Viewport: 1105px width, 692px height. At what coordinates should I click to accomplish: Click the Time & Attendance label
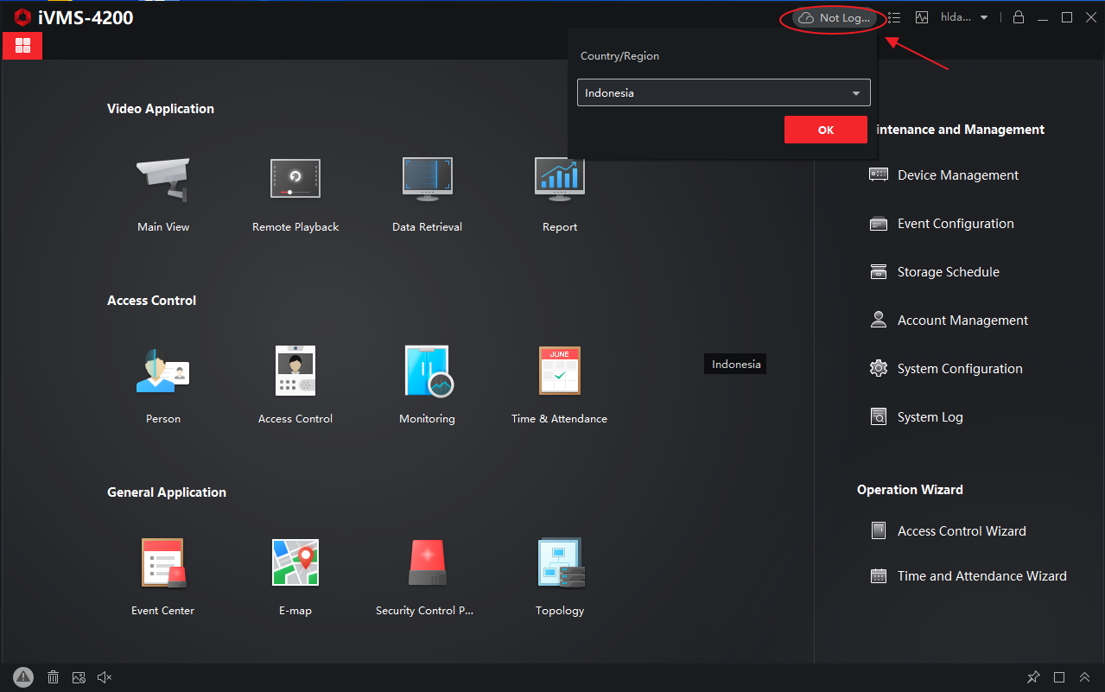click(559, 419)
